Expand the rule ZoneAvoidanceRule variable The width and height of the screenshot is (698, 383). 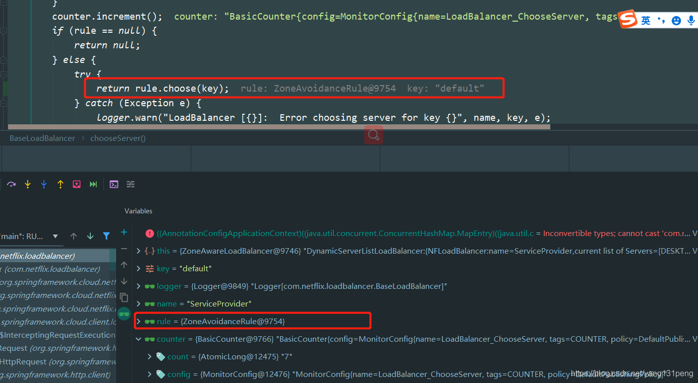tap(138, 321)
